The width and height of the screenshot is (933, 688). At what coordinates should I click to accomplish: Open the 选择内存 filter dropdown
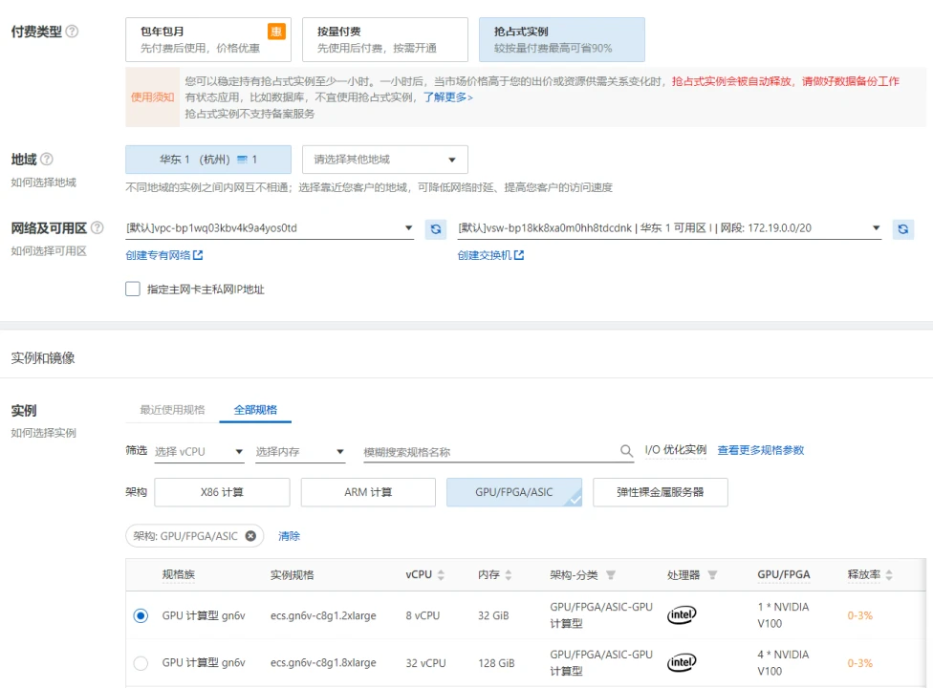pyautogui.click(x=300, y=452)
